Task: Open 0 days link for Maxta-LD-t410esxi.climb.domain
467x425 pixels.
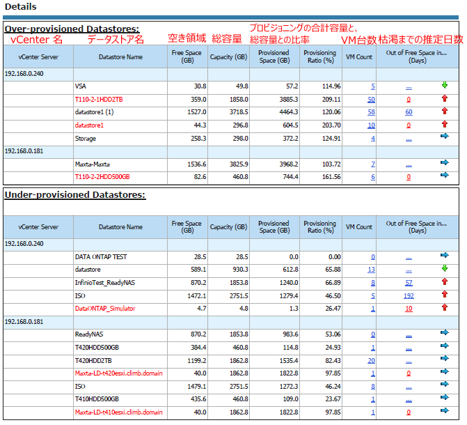Action: click(x=409, y=412)
